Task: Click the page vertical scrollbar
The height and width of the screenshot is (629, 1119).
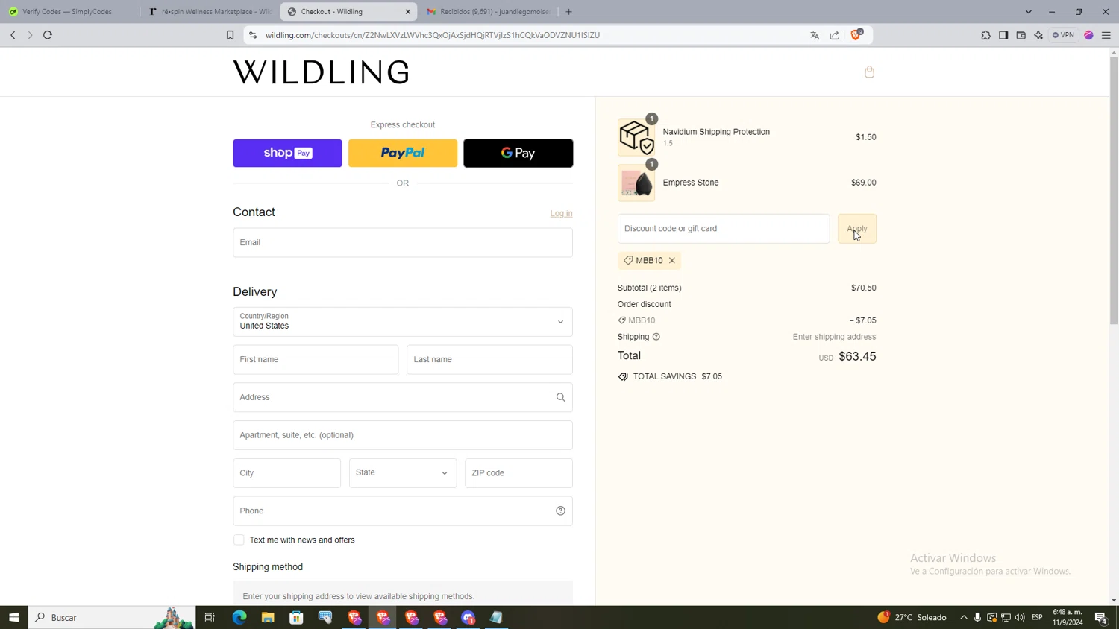Action: click(x=1114, y=191)
